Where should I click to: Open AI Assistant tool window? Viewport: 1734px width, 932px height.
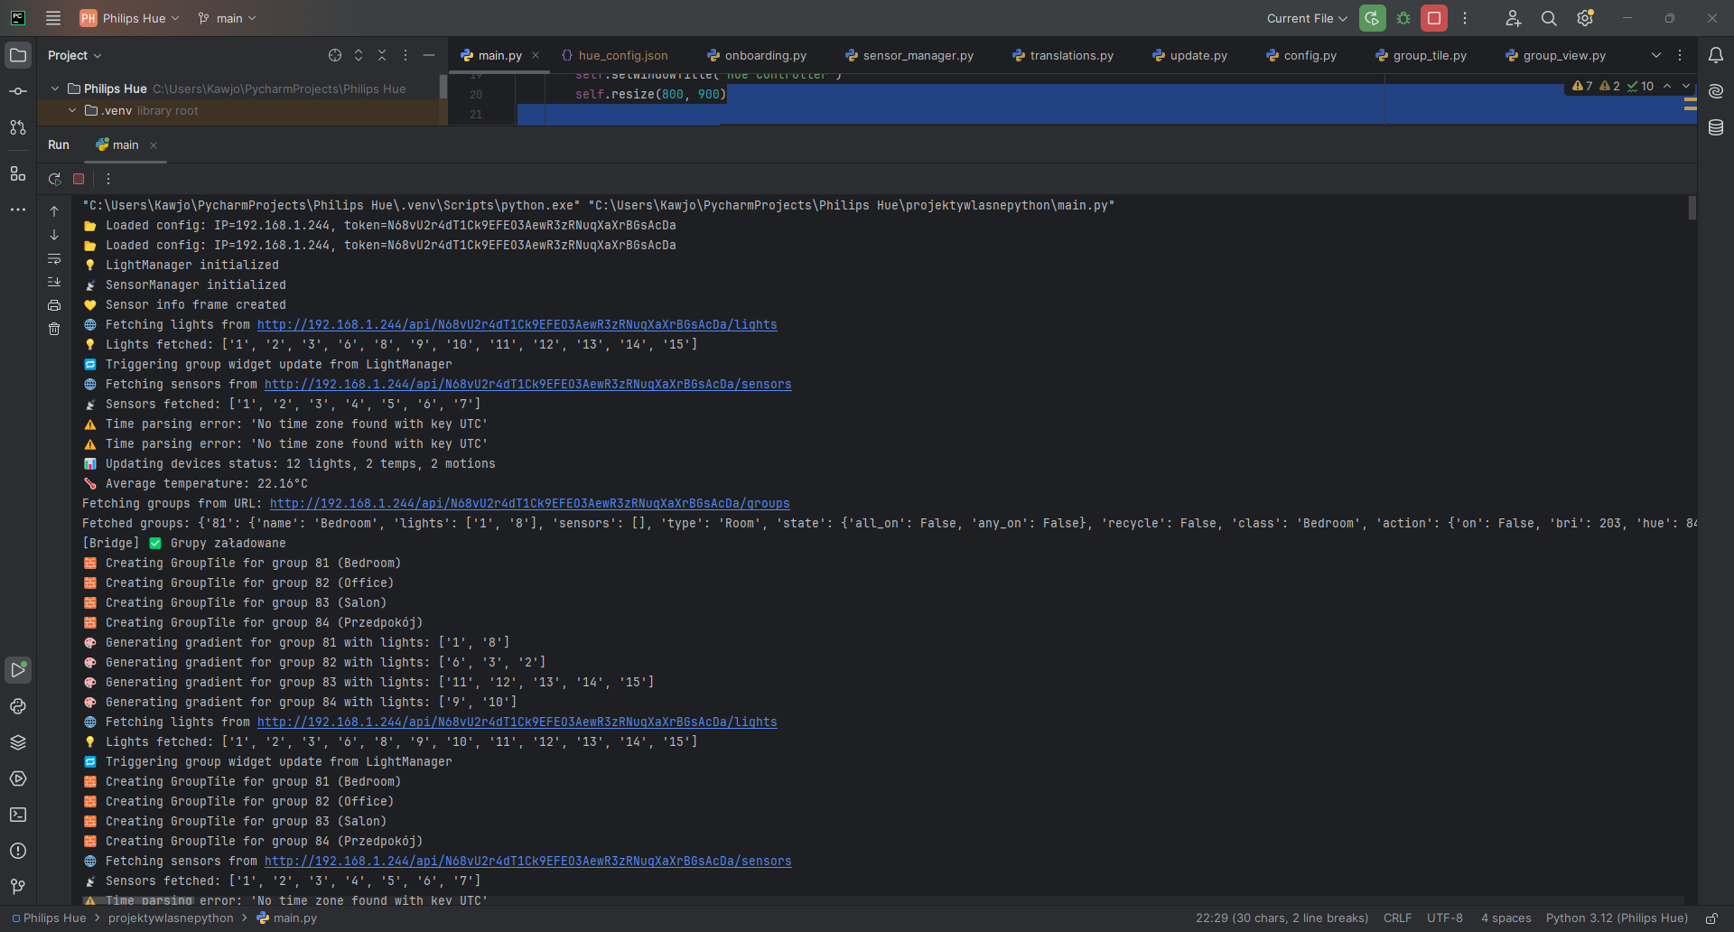coord(1716,91)
